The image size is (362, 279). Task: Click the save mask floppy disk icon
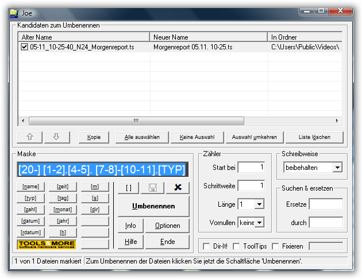[153, 188]
